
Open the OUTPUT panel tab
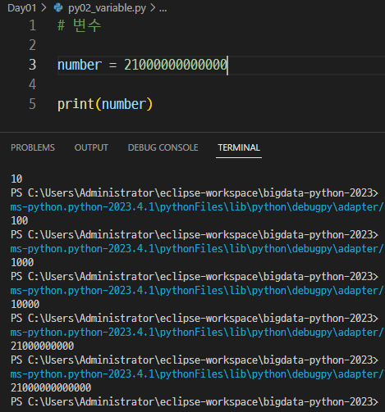coord(91,147)
